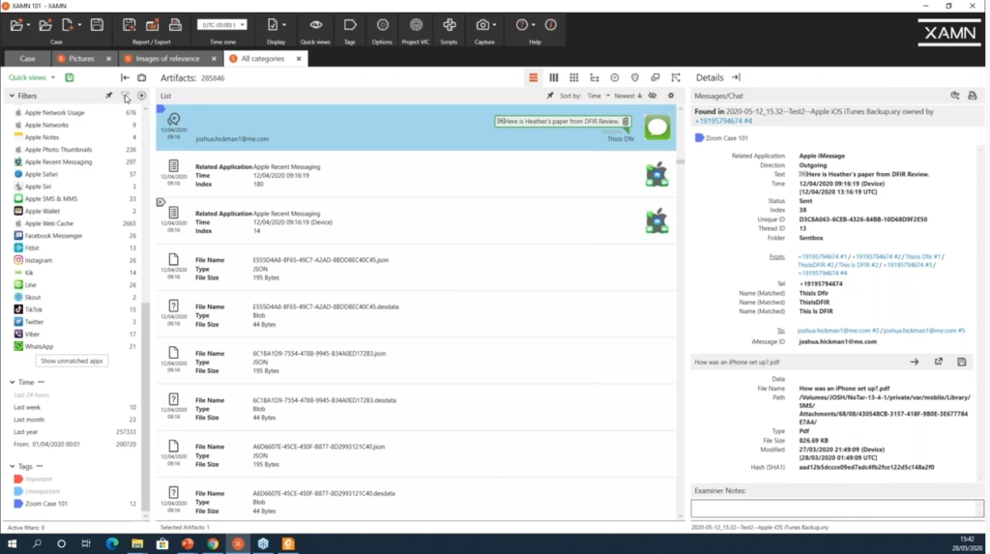The width and height of the screenshot is (990, 554).
Task: Open the +19195794674 #4 owner link
Action: (x=723, y=121)
